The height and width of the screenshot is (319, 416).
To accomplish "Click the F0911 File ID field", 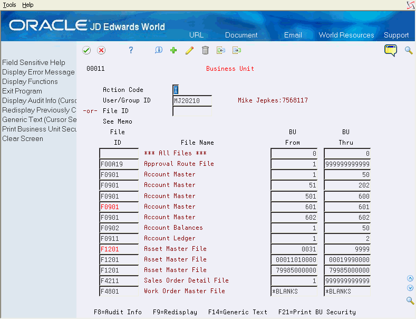I will click(119, 238).
